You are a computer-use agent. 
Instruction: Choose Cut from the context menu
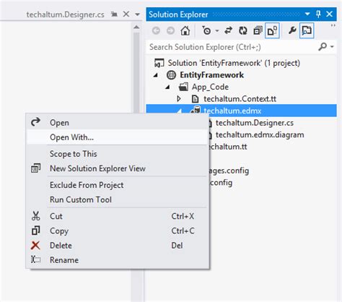[117, 216]
